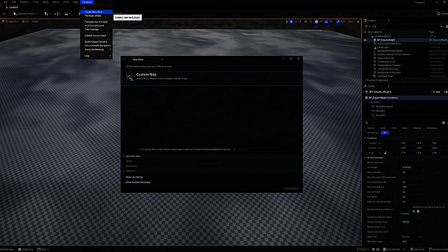Open the Tempest menu in the menu bar
Image resolution: width=448 pixels, height=252 pixels.
point(87,2)
